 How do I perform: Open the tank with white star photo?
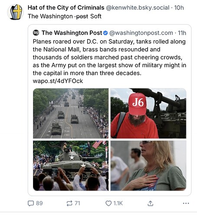[71, 166]
